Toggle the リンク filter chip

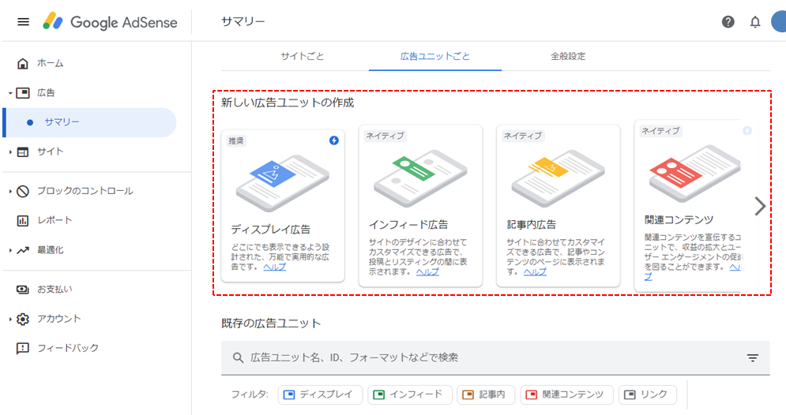pos(648,394)
